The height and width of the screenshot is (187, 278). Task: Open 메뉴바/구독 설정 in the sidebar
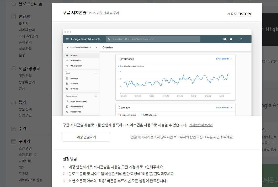click(x=30, y=180)
